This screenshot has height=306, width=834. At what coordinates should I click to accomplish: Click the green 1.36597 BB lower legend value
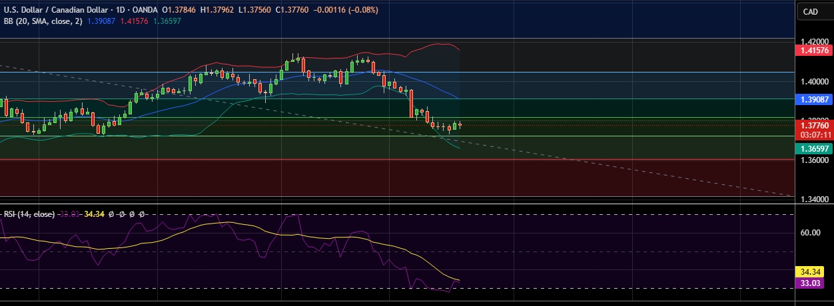click(x=167, y=21)
